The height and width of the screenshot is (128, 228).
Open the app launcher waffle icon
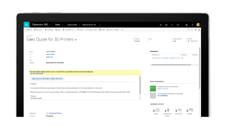27,25
